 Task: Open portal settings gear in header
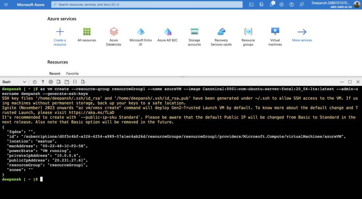[281, 4]
